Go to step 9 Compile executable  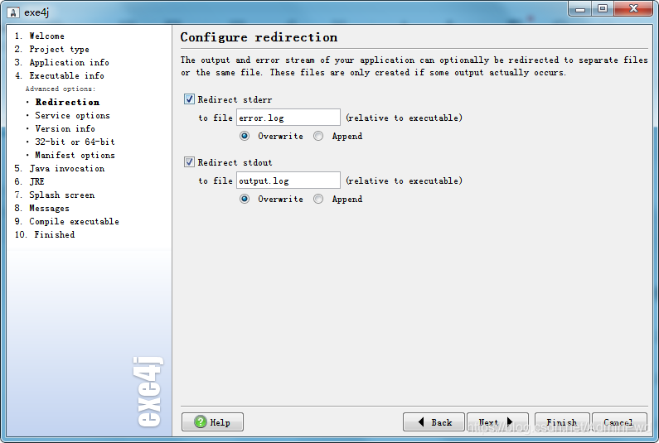[x=67, y=221]
